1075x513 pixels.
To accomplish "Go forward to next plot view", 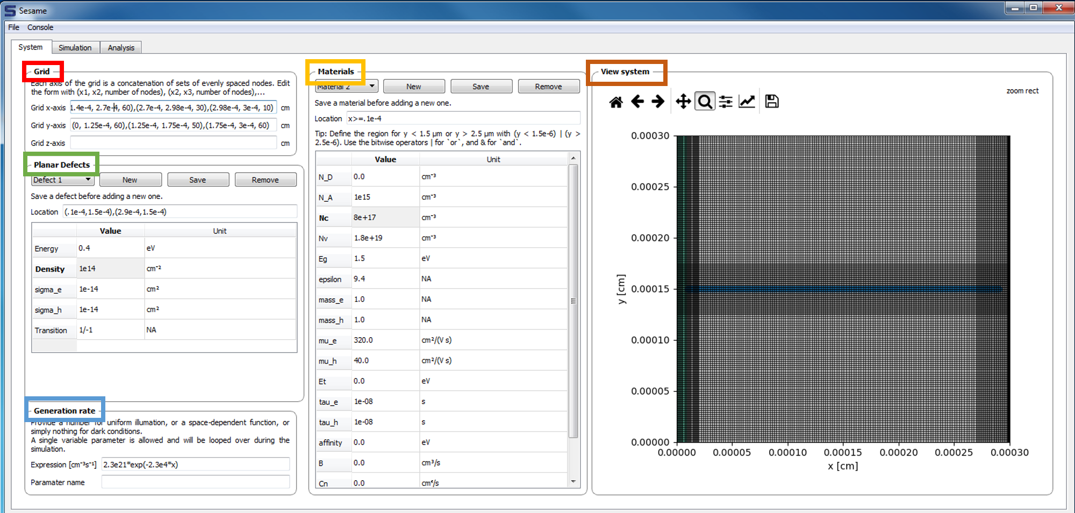I will click(x=658, y=102).
